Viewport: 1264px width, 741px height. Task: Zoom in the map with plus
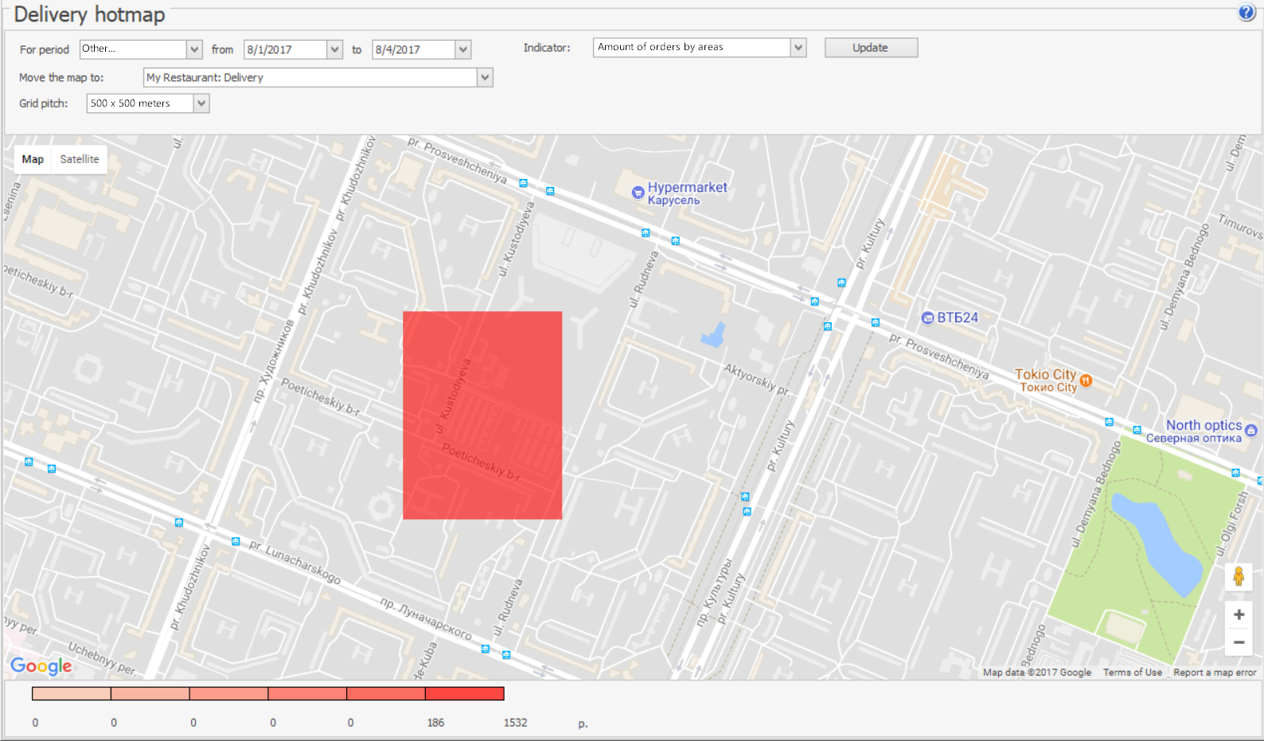[x=1239, y=614]
